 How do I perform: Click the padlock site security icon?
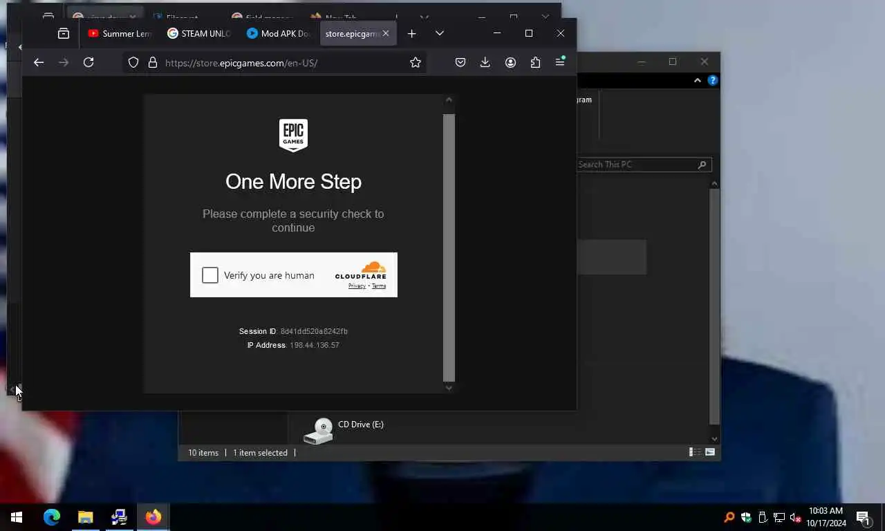pyautogui.click(x=153, y=62)
